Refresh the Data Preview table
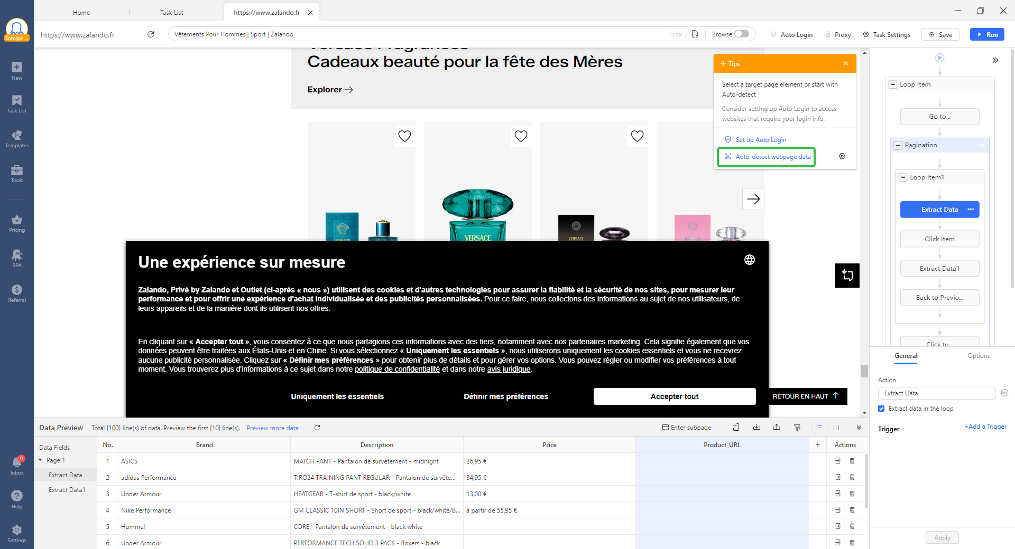This screenshot has width=1015, height=549. click(317, 428)
